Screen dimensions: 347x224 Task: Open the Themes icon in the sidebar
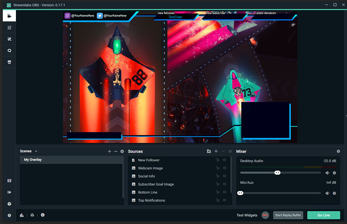[x=9, y=39]
